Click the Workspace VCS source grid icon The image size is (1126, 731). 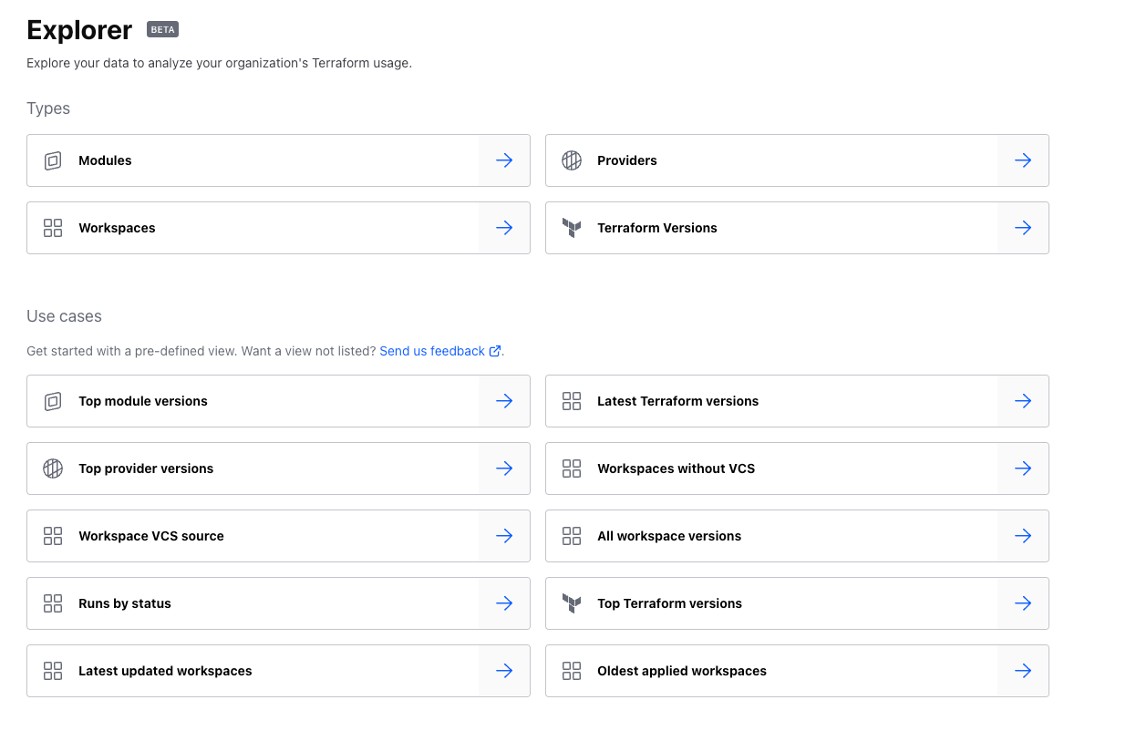coord(53,536)
